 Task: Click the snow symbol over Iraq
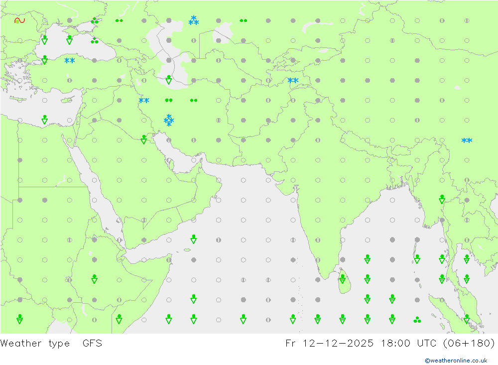click(144, 101)
